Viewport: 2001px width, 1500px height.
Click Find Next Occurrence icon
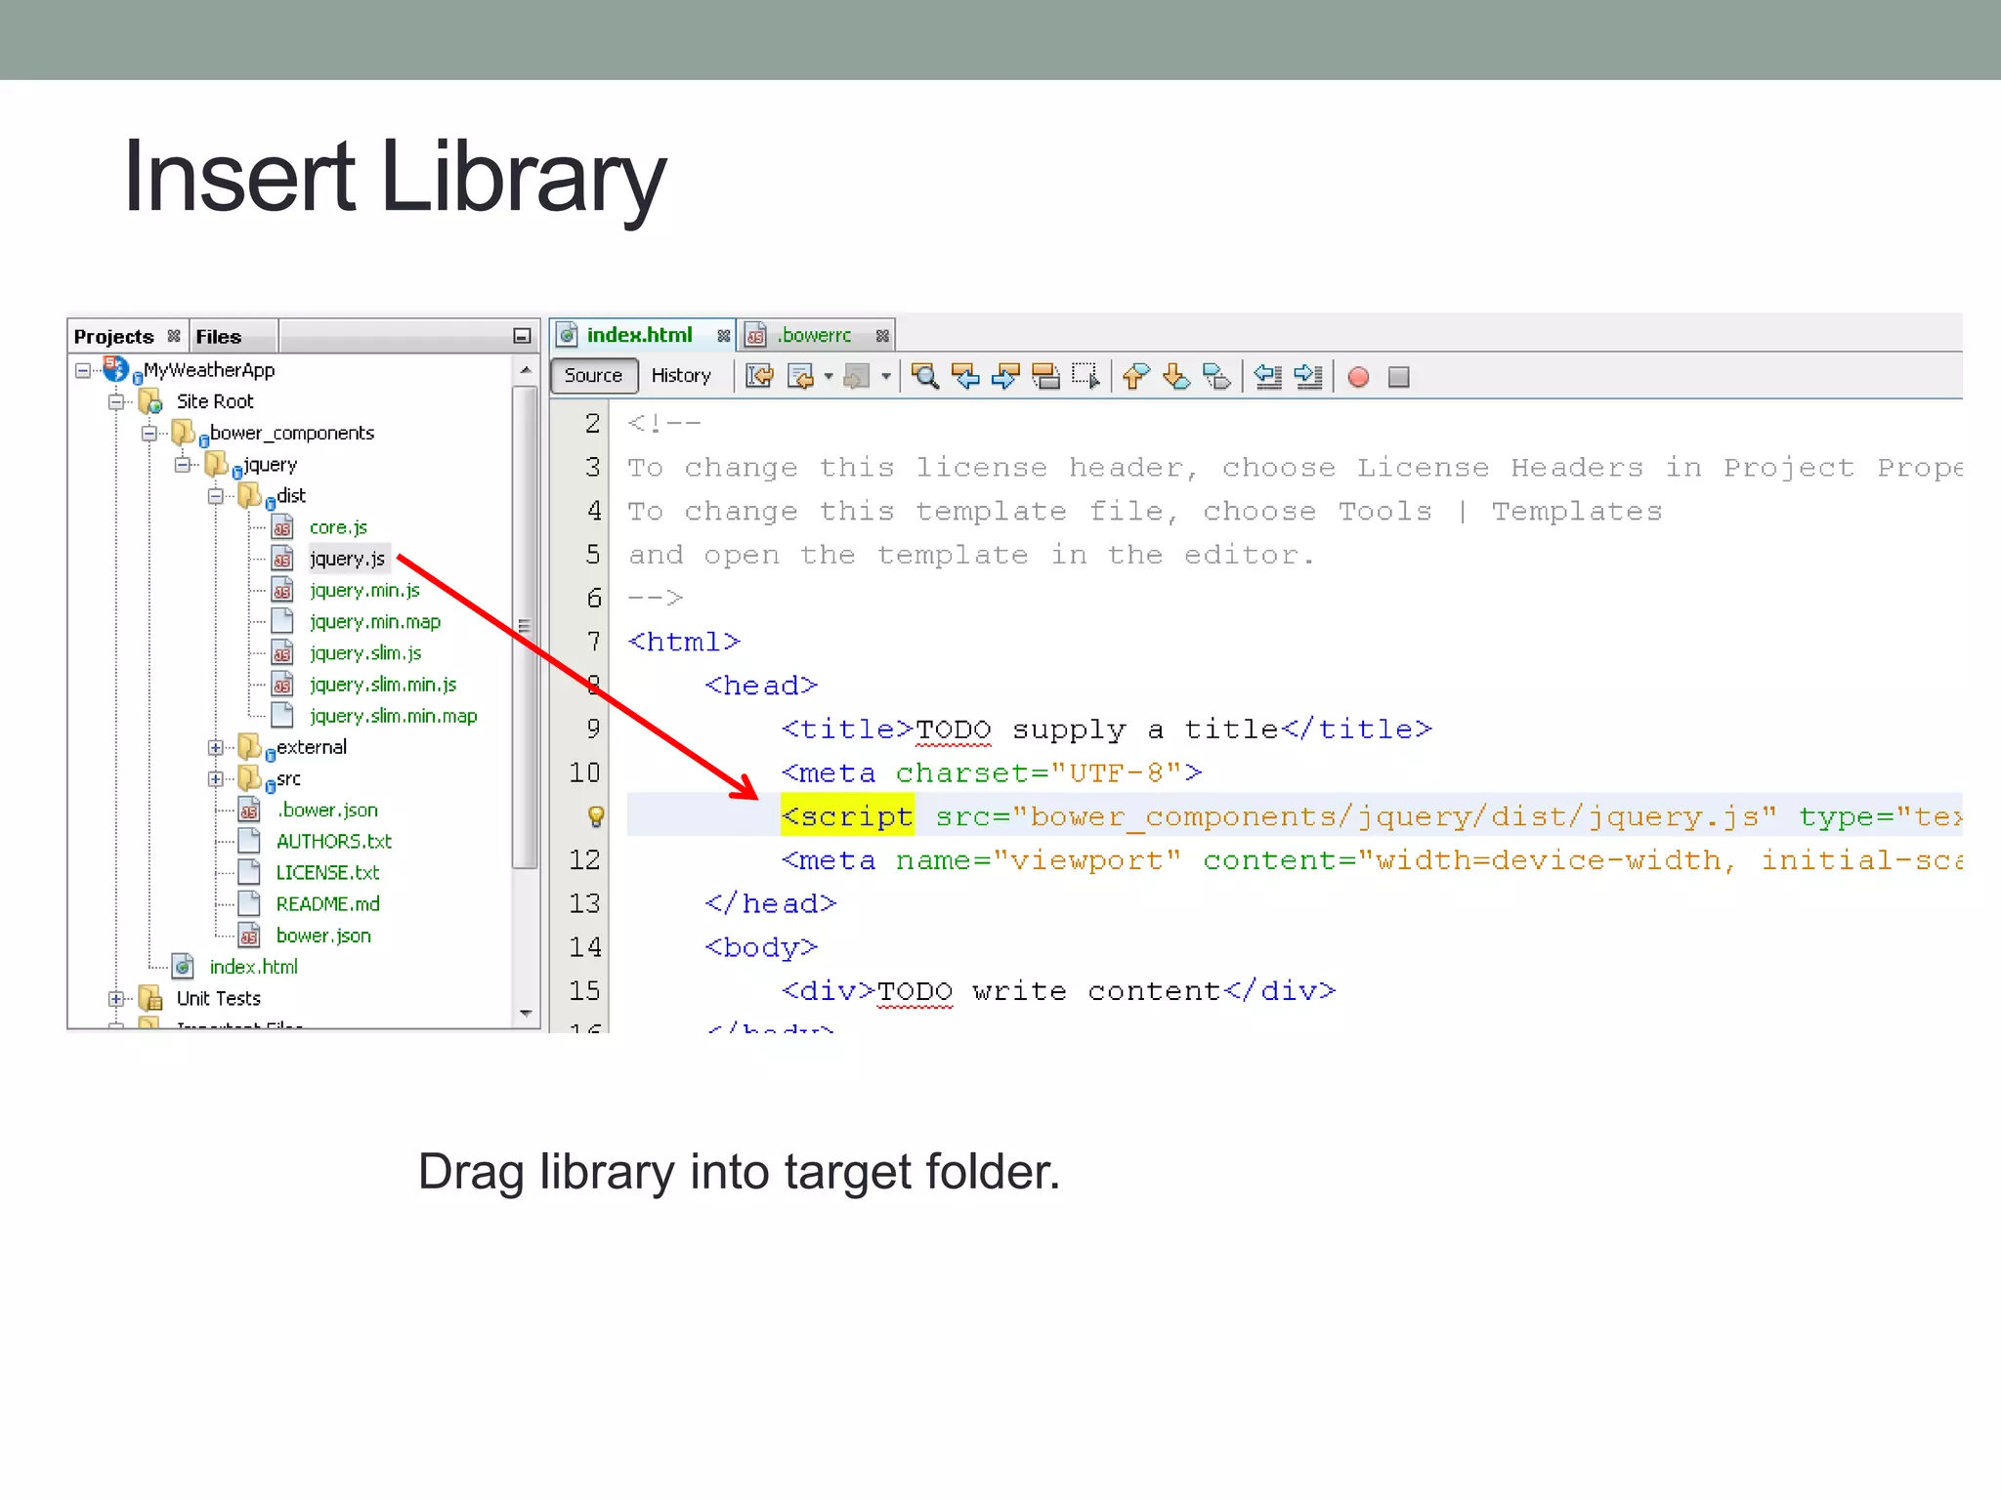tap(1005, 376)
